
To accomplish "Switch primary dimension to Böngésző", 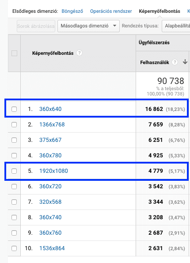I will pyautogui.click(x=72, y=11).
